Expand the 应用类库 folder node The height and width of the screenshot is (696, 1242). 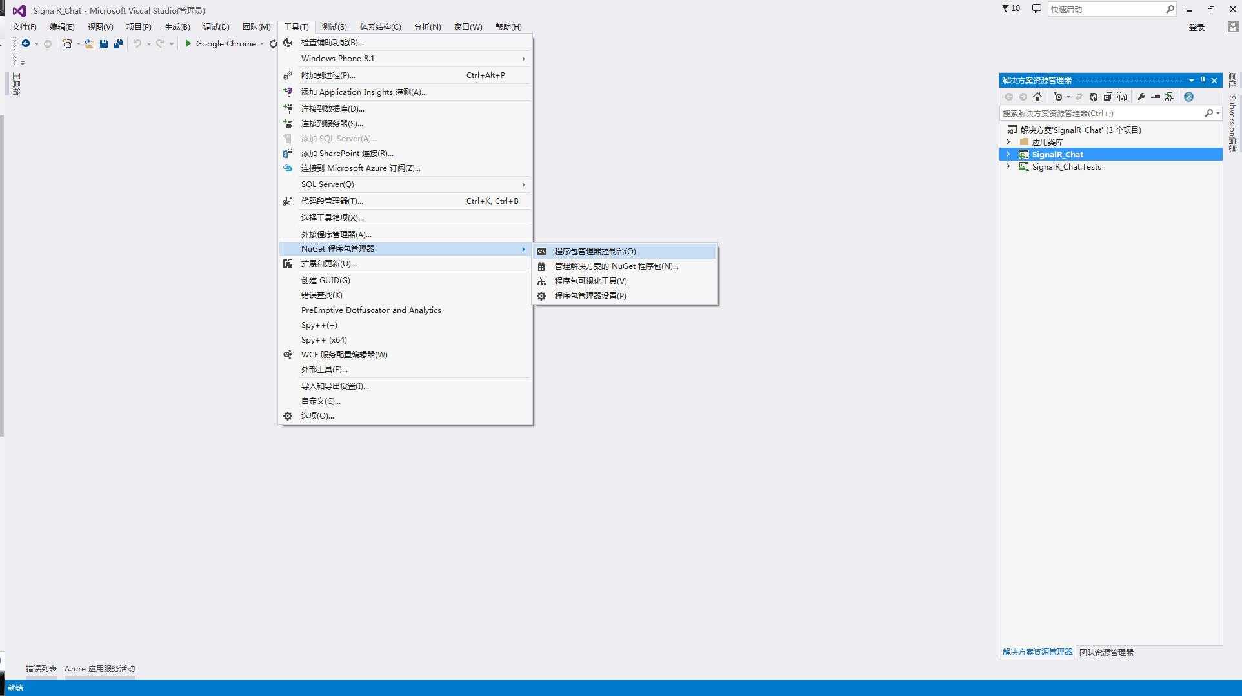1008,142
